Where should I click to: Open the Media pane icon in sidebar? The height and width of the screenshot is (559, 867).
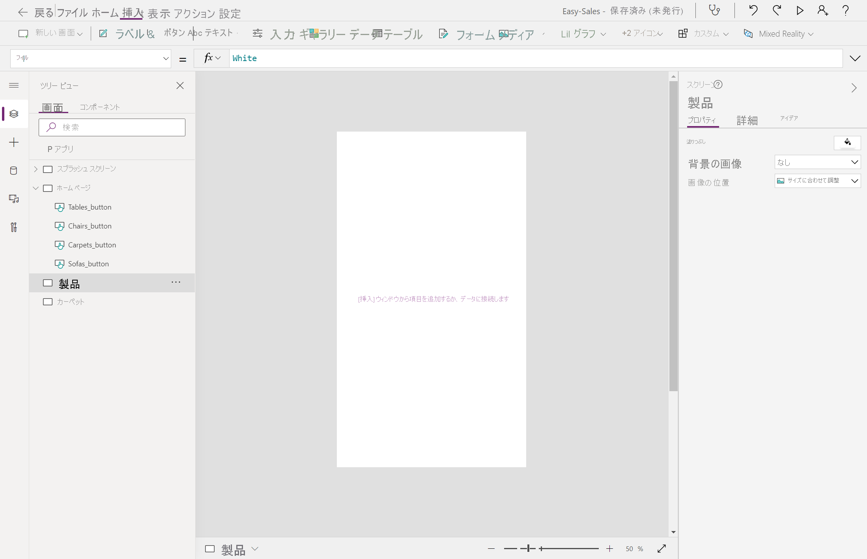(14, 199)
